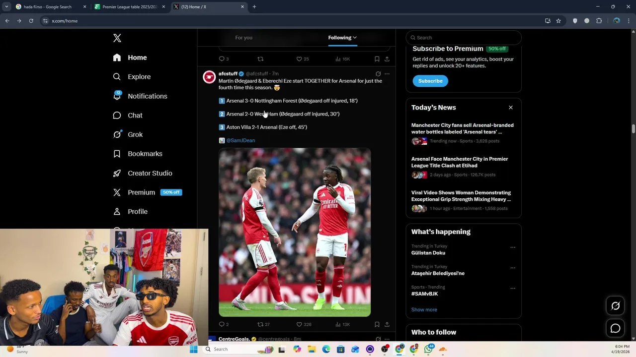Image resolution: width=636 pixels, height=357 pixels.
Task: Open the floating messages chat button
Action: point(615,328)
